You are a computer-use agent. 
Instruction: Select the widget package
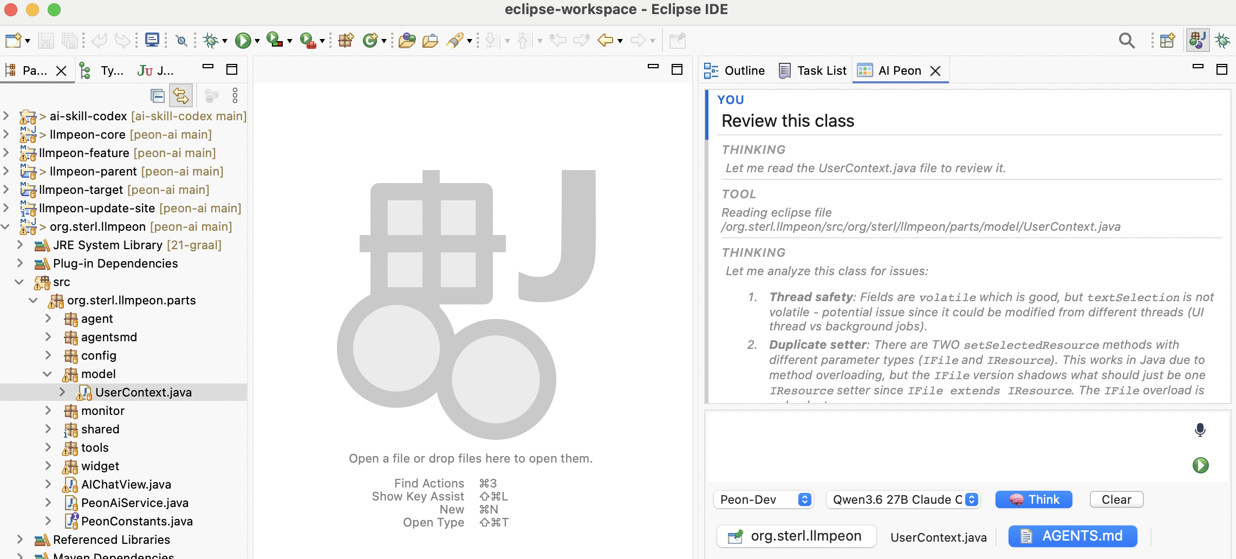click(100, 466)
